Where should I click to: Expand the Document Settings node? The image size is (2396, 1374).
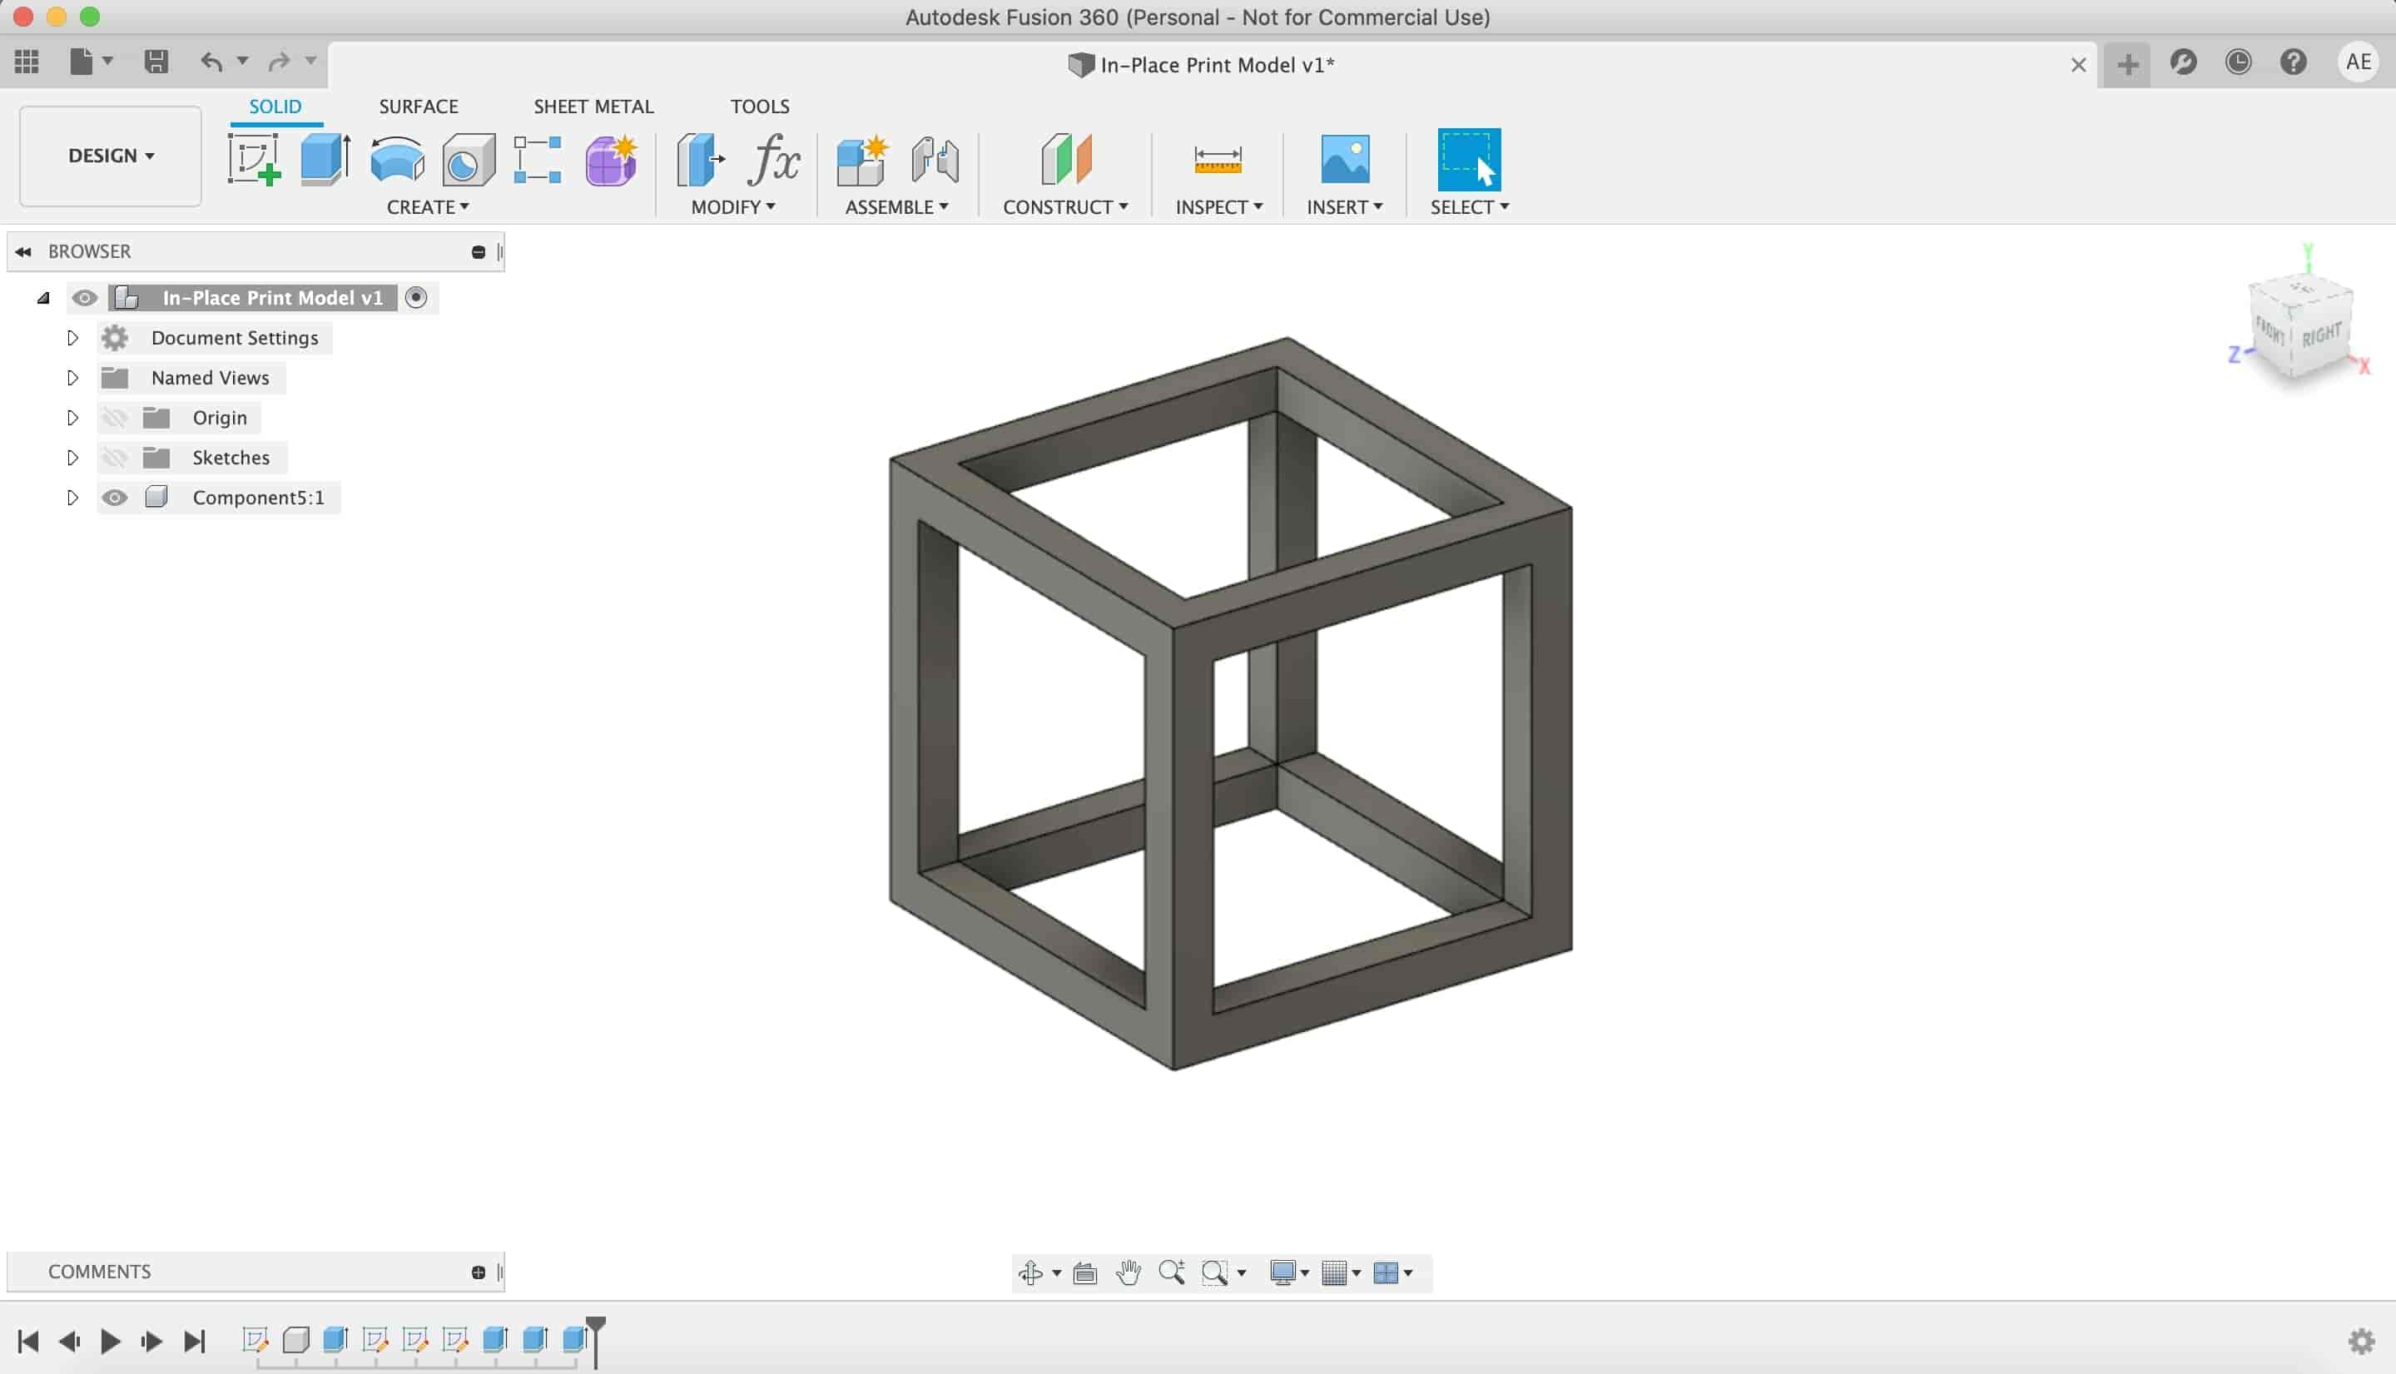click(x=72, y=338)
